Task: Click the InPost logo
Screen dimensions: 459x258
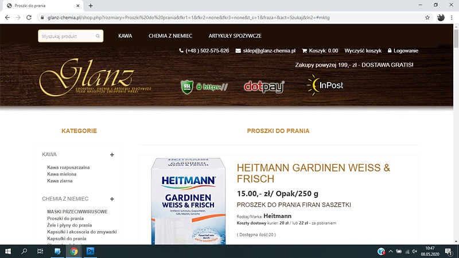Action: click(x=325, y=85)
